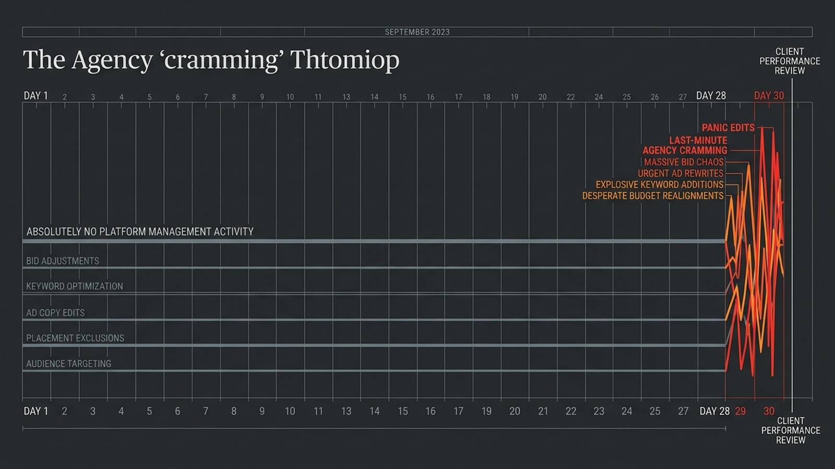Viewport: 835px width, 469px height.
Task: Select day '21' on the lower axis
Action: click(543, 411)
